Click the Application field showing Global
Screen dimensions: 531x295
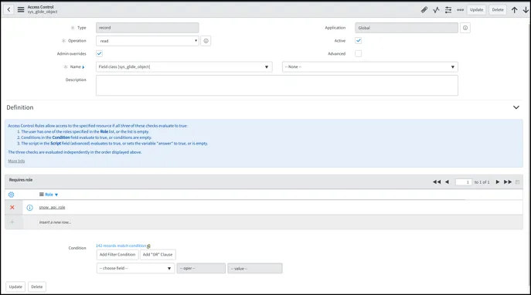[x=407, y=28]
